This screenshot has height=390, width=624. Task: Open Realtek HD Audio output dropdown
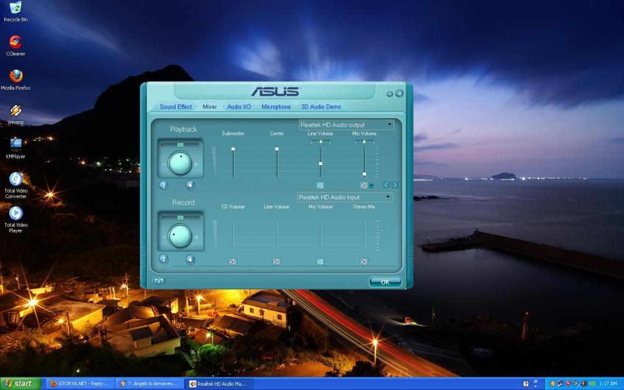346,124
